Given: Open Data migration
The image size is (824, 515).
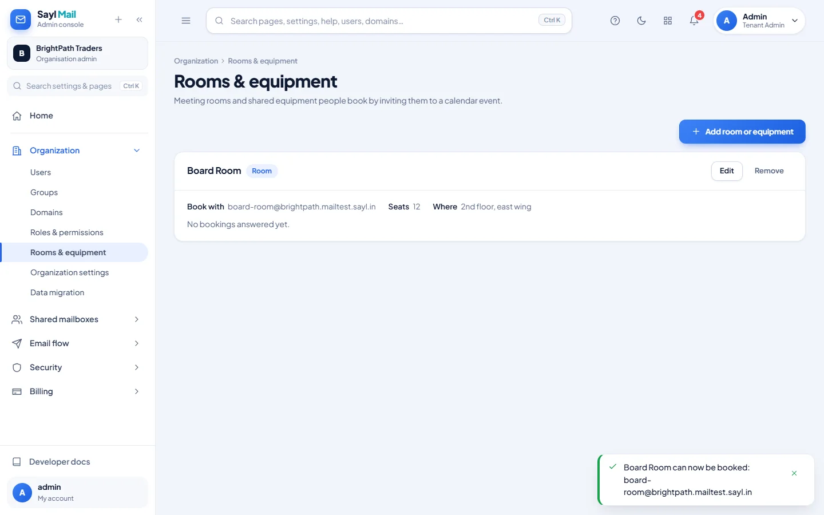Looking at the screenshot, I should click(57, 292).
